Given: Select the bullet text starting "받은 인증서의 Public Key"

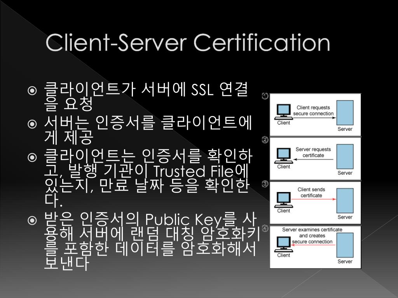Looking at the screenshot, I should pos(152,241).
